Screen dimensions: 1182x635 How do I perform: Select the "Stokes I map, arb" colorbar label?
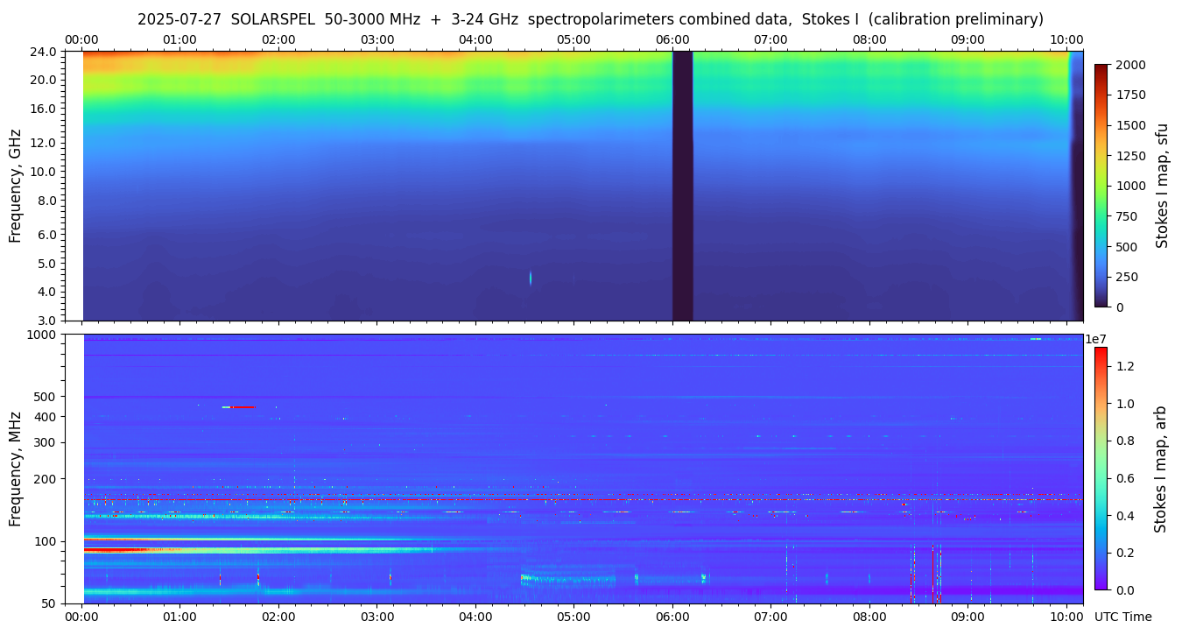[1160, 469]
